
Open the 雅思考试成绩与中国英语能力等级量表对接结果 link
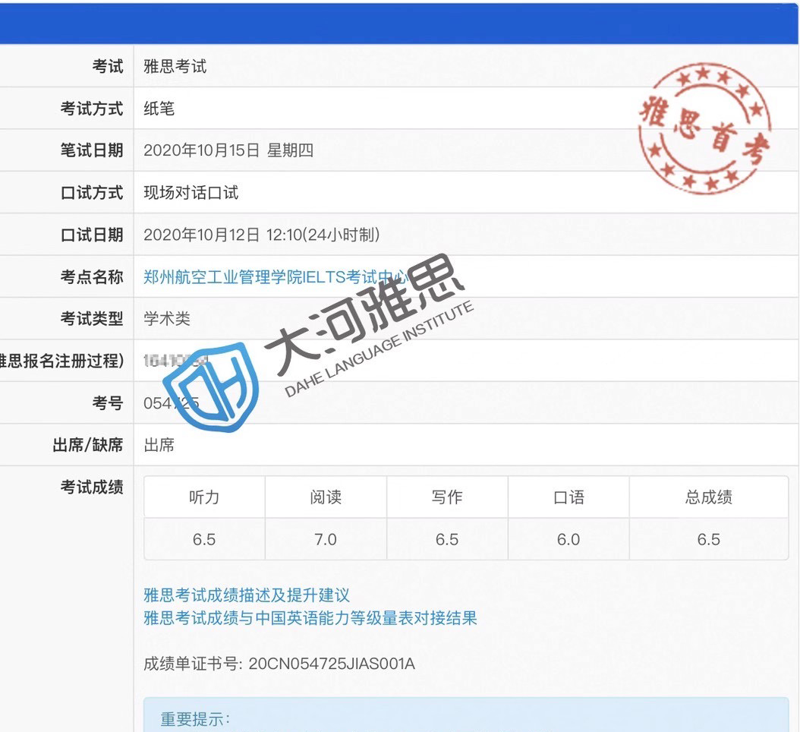[x=310, y=618]
